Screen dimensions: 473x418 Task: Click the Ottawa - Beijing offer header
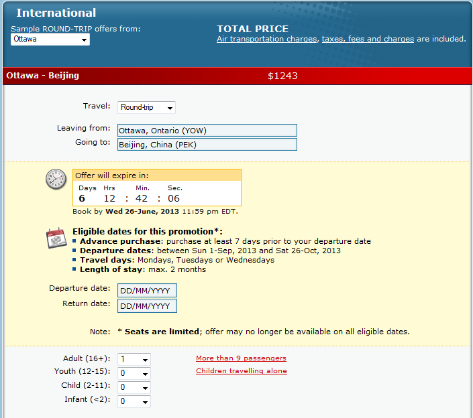click(x=43, y=76)
